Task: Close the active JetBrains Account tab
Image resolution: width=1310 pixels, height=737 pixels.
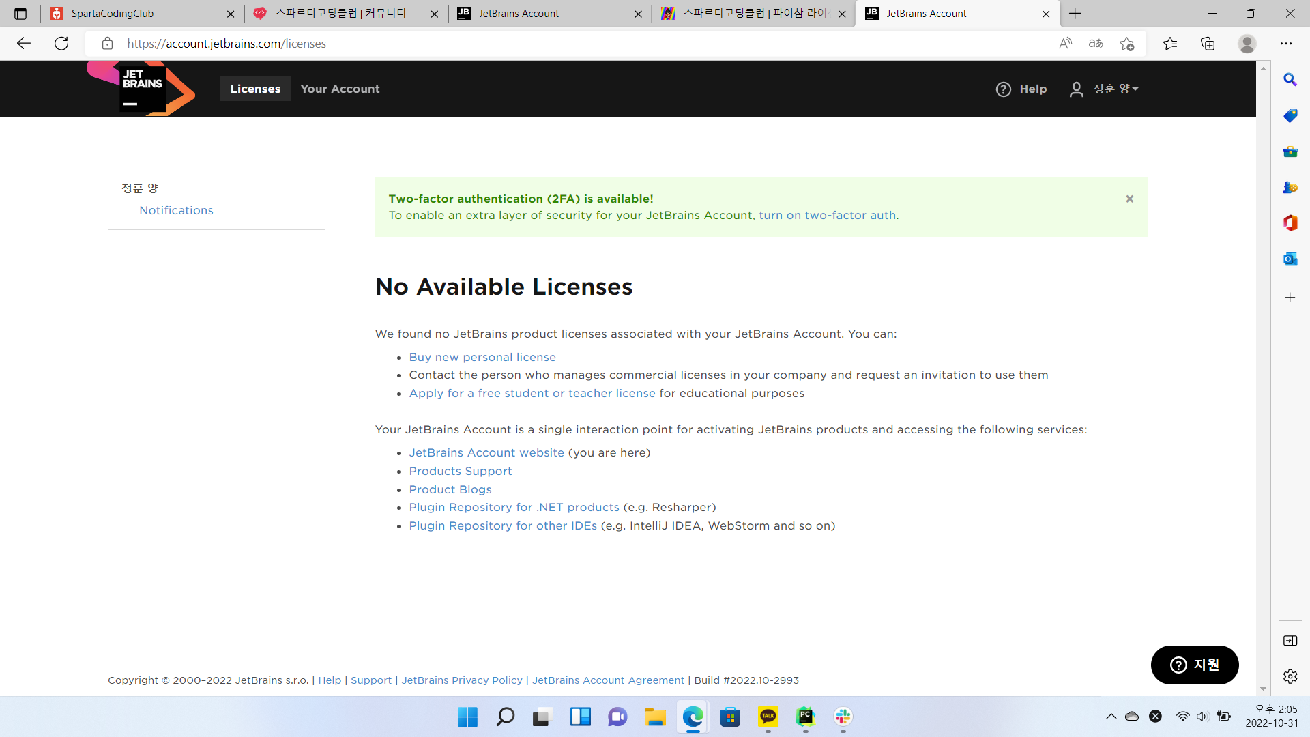Action: click(1046, 14)
